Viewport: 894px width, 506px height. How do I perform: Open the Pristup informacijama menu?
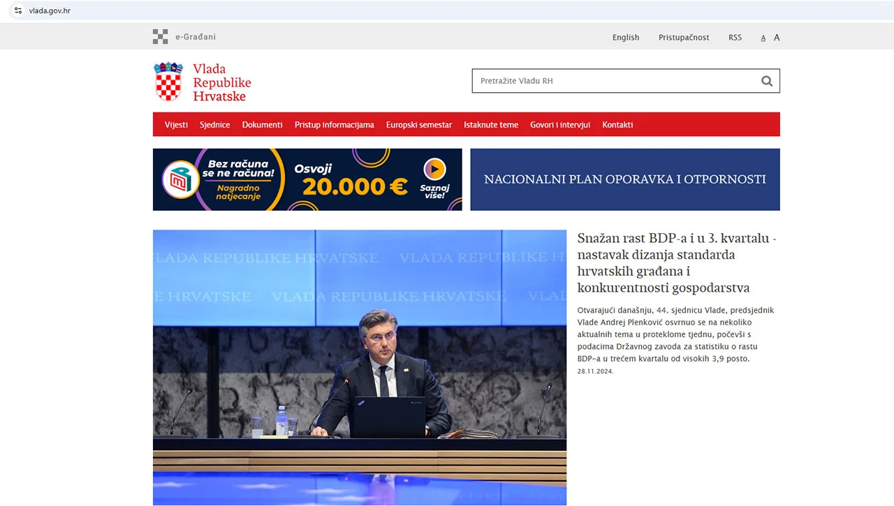tap(334, 125)
